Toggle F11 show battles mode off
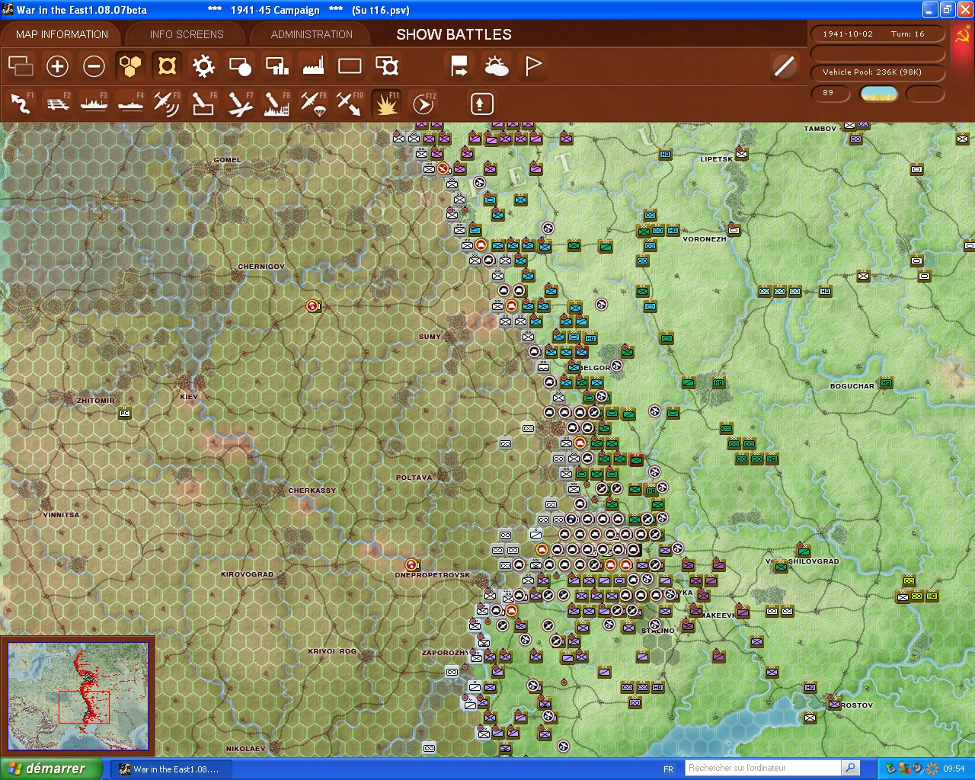The height and width of the screenshot is (780, 975). [387, 104]
